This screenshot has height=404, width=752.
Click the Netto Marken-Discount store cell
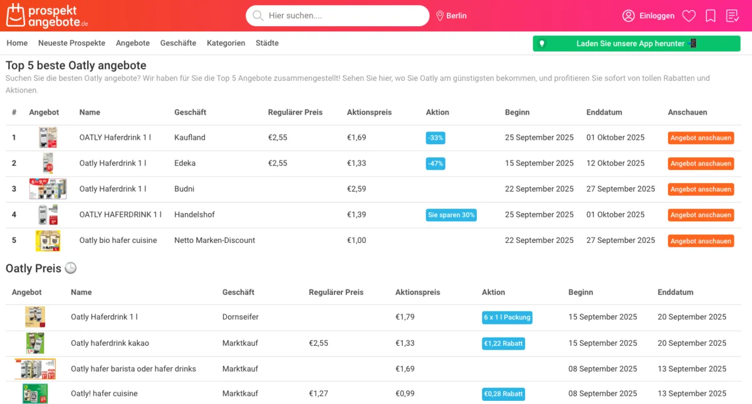[215, 240]
